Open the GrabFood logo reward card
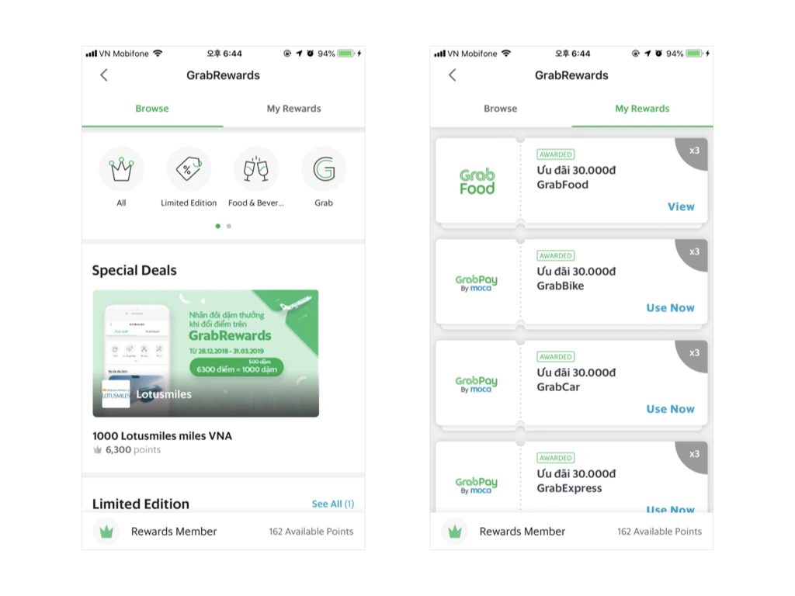 click(477, 182)
